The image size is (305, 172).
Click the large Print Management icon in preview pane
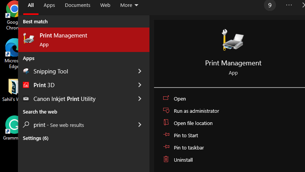pos(233,40)
